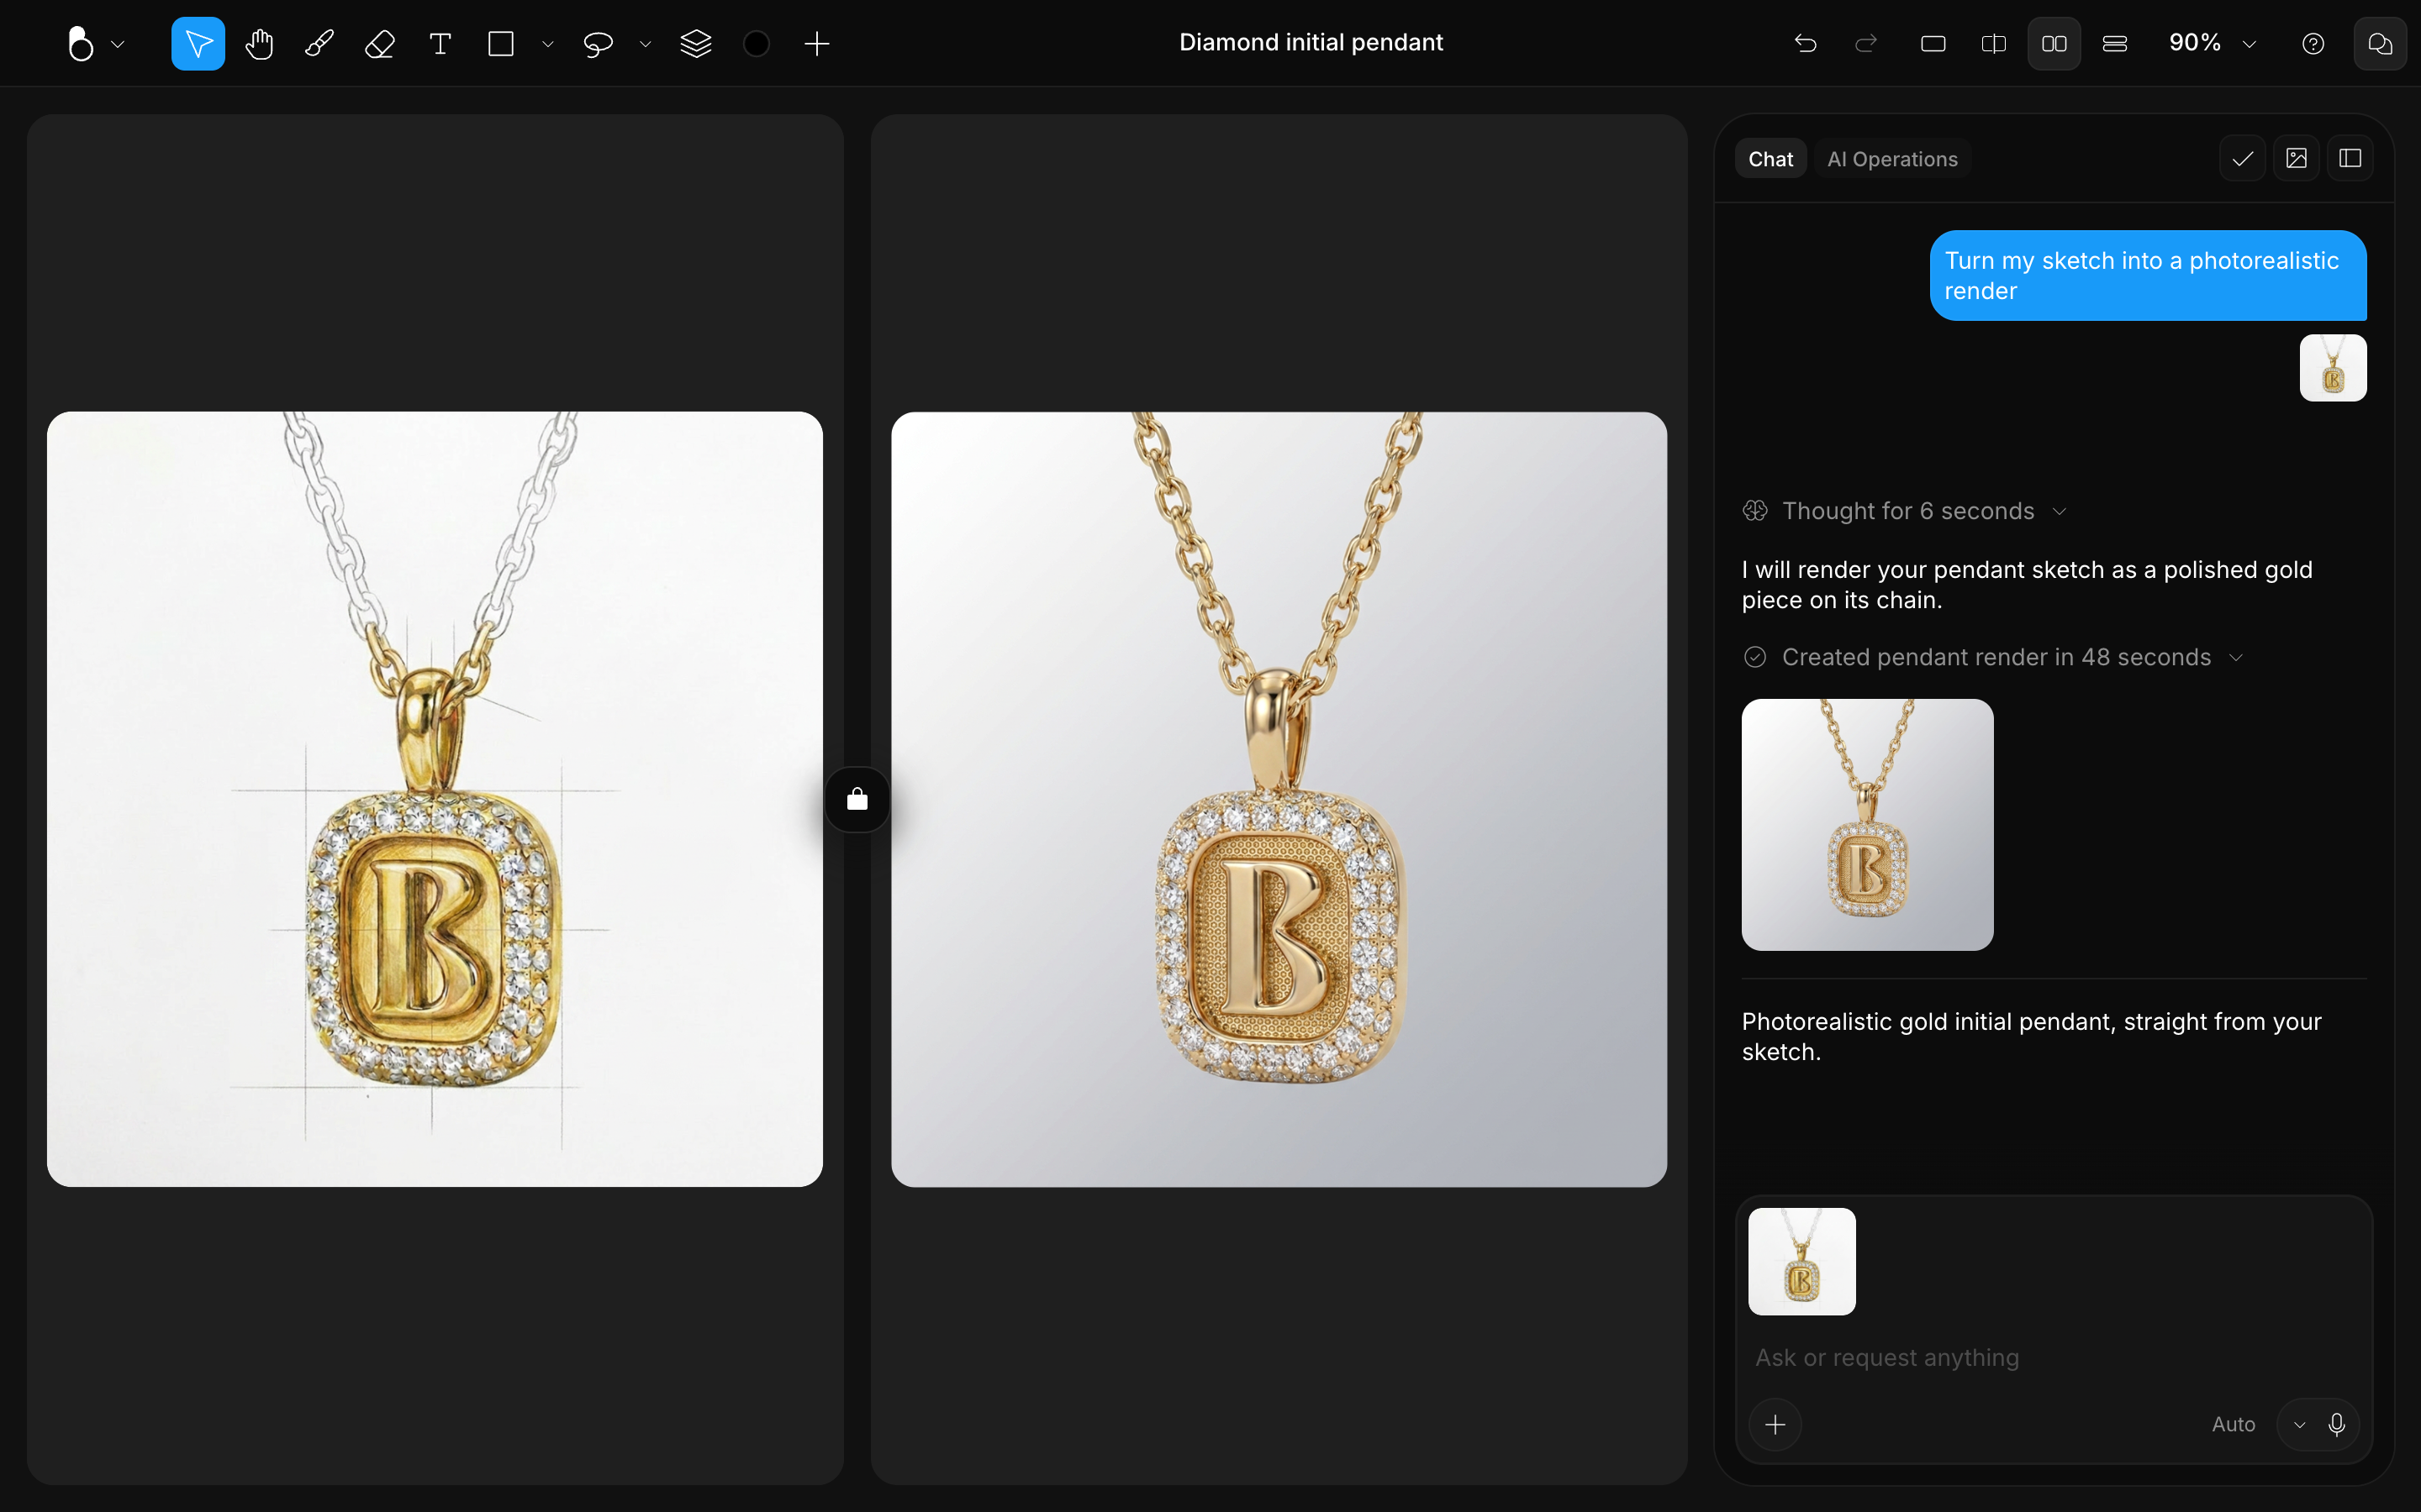Viewport: 2421px width, 1512px height.
Task: Open the image gallery icon in chat header
Action: 2297,158
